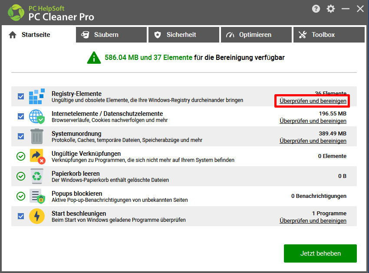Click the 1 Programme value
This screenshot has width=369, height=273.
coord(329,214)
